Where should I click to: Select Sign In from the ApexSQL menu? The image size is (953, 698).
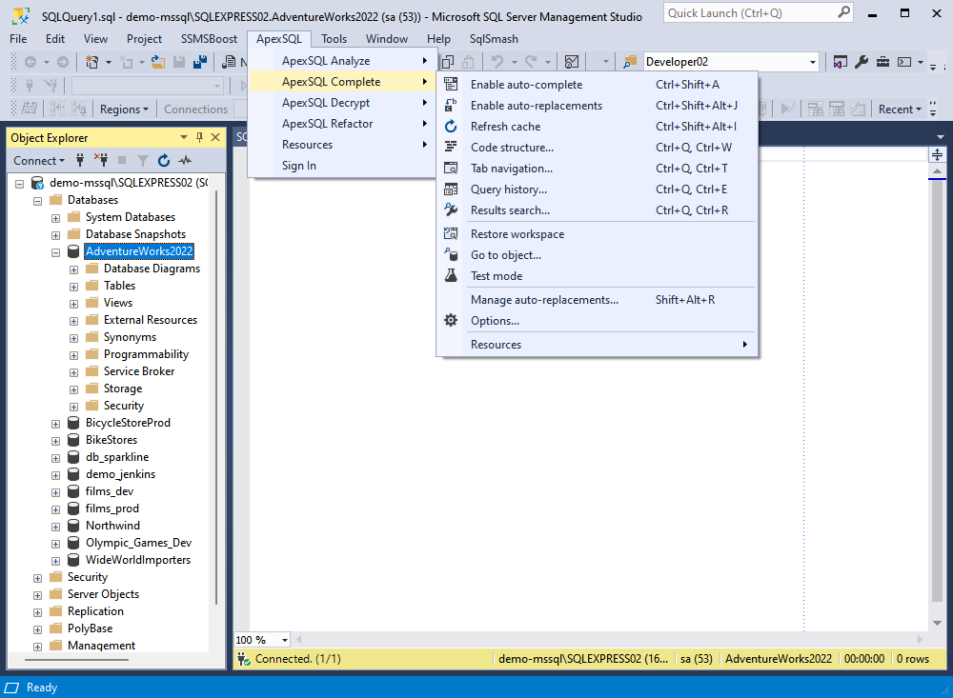[343, 166]
